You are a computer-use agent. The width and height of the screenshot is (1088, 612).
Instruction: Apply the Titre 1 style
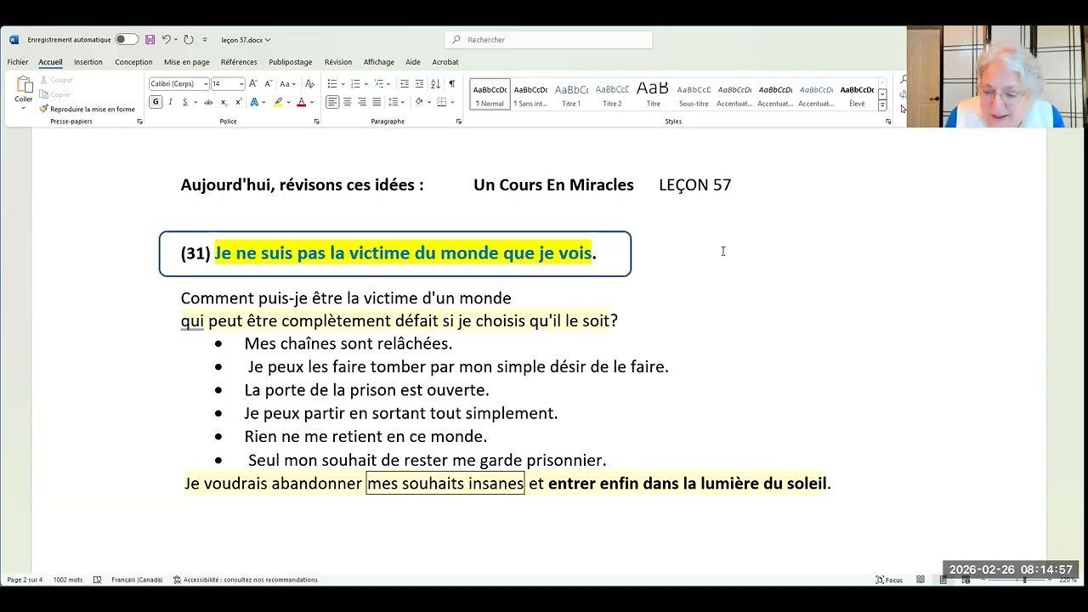(x=571, y=94)
